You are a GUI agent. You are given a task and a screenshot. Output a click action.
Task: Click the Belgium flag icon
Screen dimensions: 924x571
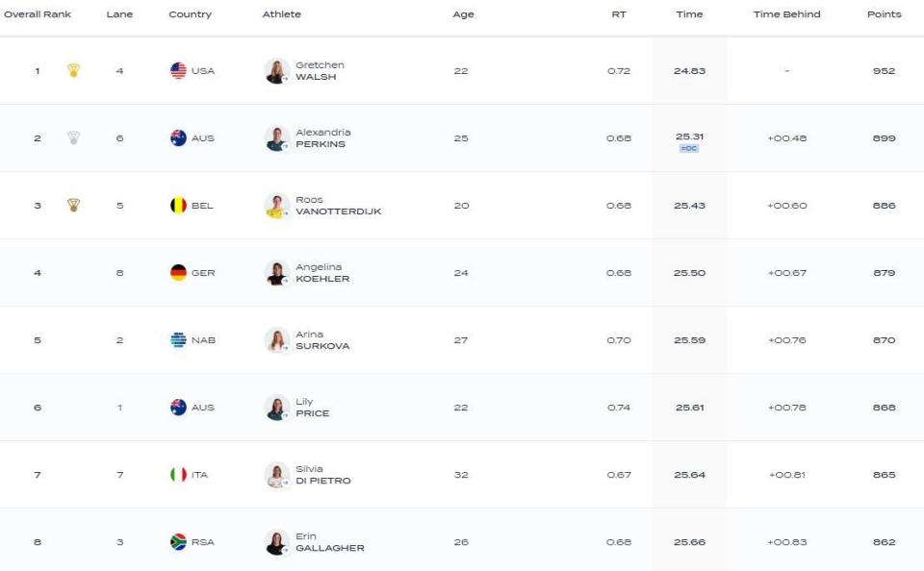[178, 206]
